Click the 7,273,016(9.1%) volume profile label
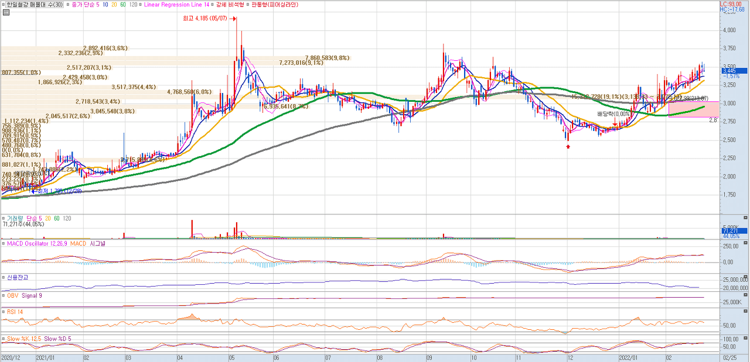This screenshot has height=362, width=750. [x=301, y=63]
